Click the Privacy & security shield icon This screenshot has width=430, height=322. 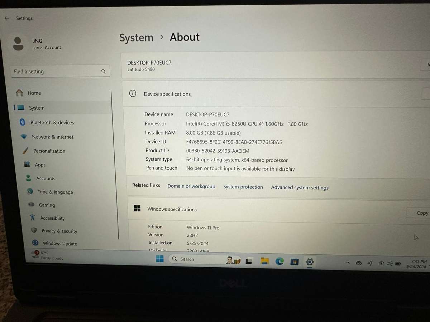pos(34,231)
